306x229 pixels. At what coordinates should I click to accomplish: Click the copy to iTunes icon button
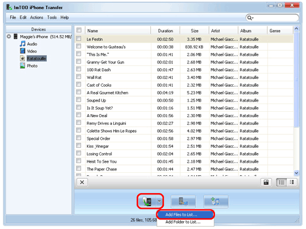coord(216,201)
